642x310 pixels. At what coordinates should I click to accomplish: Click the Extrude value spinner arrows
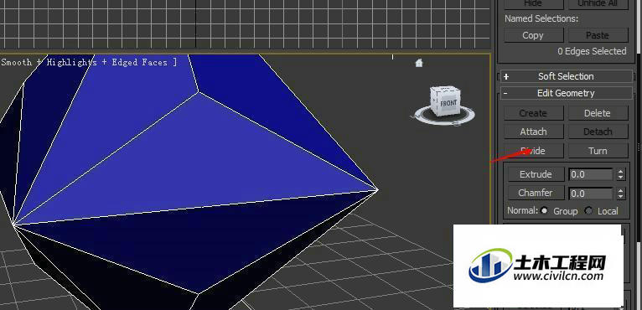point(621,174)
